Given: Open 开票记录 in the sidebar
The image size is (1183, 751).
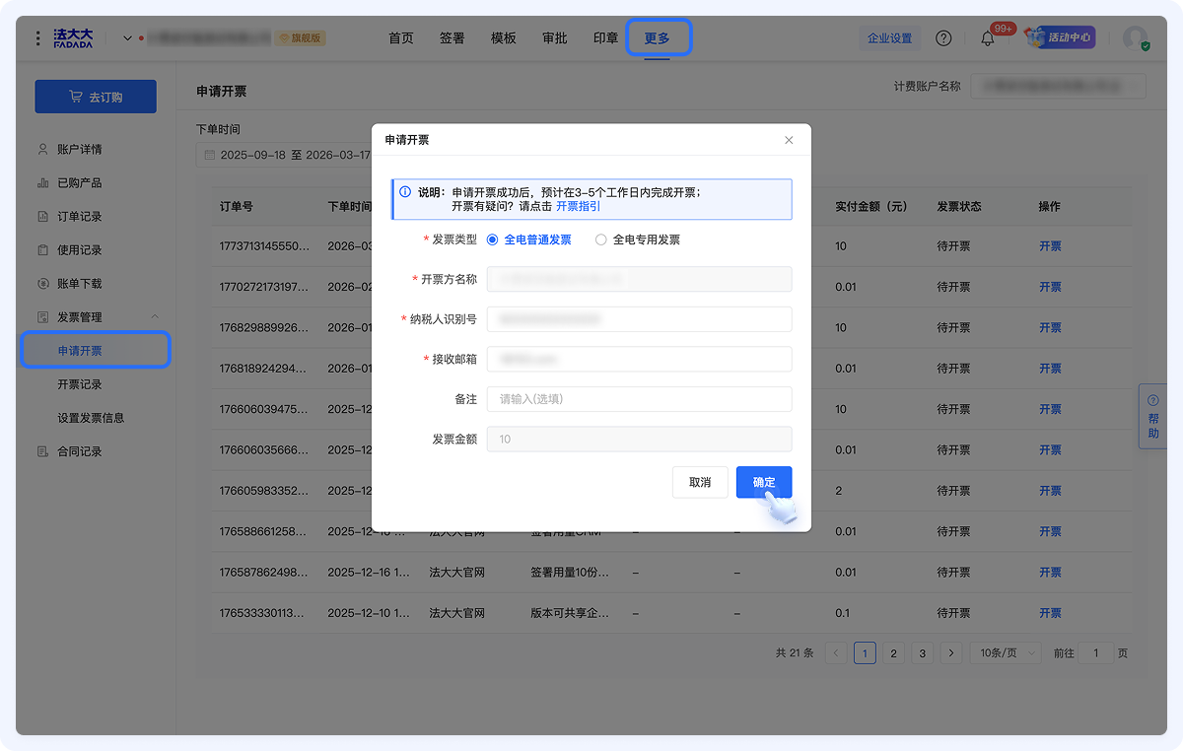Looking at the screenshot, I should click(x=80, y=384).
